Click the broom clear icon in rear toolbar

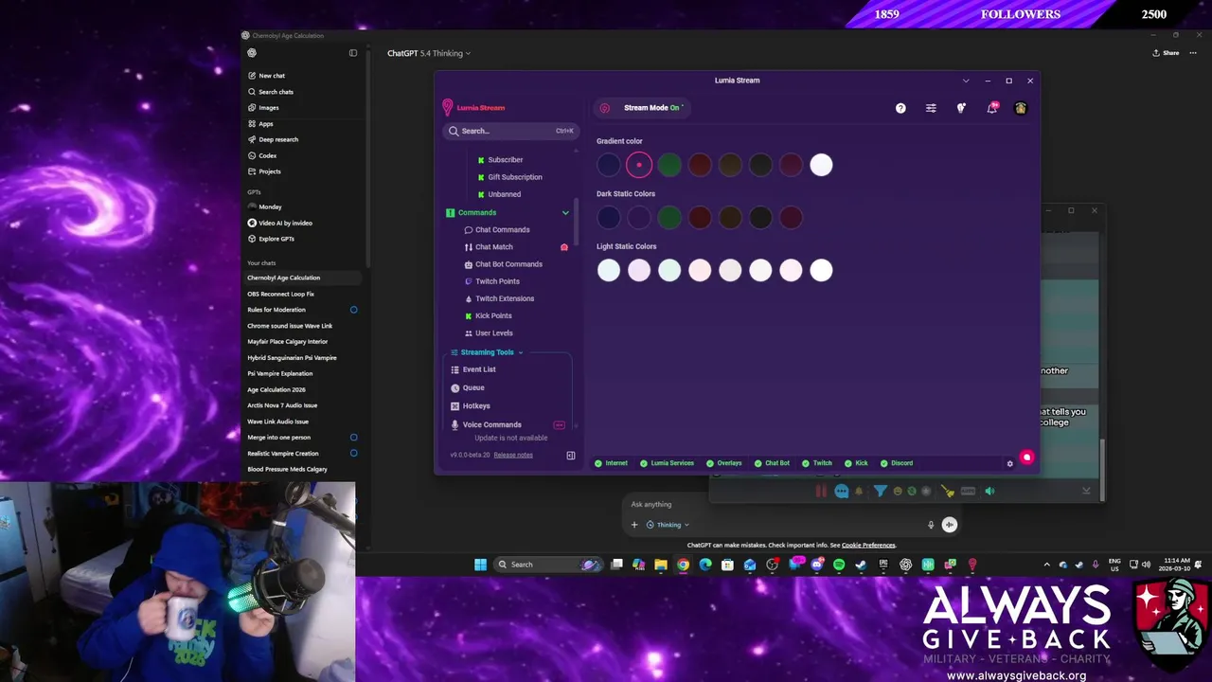click(948, 491)
